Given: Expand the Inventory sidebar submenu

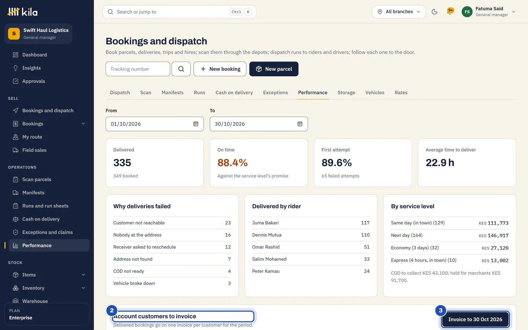Looking at the screenshot, I should click(83, 288).
